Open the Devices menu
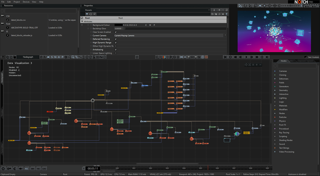The image size is (320, 176). 26,2
